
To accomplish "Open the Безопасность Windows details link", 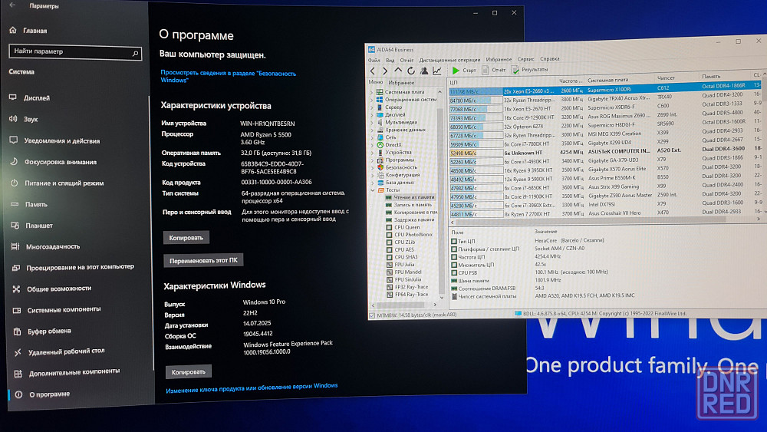I will [229, 77].
